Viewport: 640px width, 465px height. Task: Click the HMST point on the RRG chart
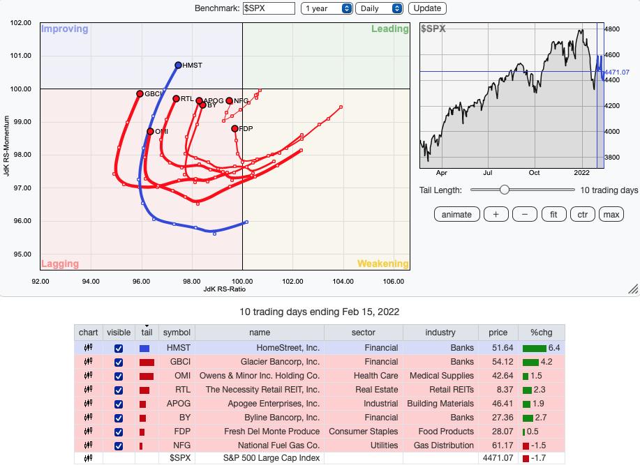tap(178, 66)
